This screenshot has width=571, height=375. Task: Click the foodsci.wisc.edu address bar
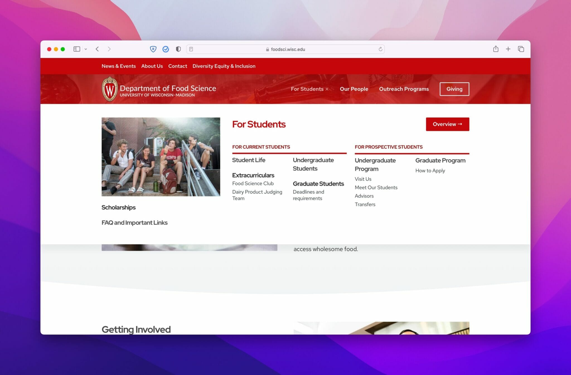tap(285, 49)
